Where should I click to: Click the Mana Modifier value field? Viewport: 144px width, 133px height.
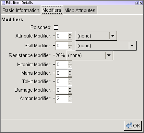click(x=62, y=73)
